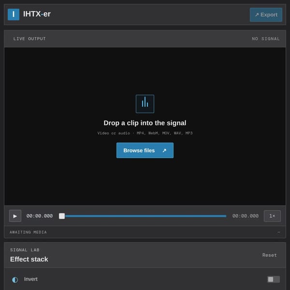
Task: Click the LIVE OUTPUT header label
Action: [29, 39]
